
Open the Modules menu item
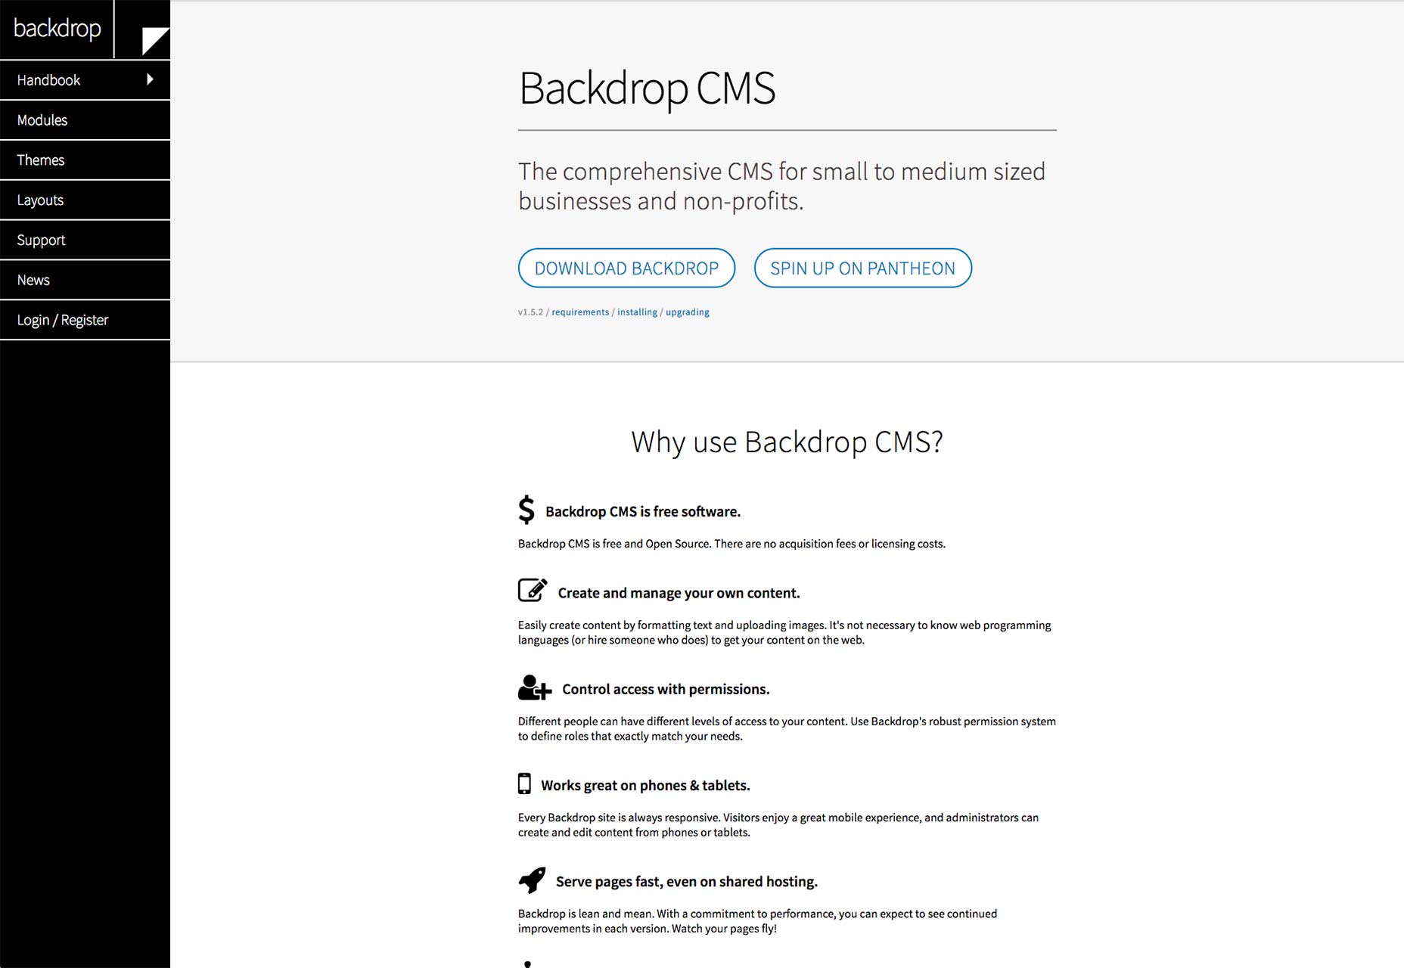click(x=42, y=120)
